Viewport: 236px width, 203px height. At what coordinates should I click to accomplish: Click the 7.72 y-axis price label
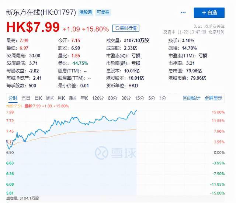10,121
